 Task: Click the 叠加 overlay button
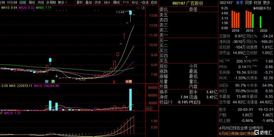(89, 2)
